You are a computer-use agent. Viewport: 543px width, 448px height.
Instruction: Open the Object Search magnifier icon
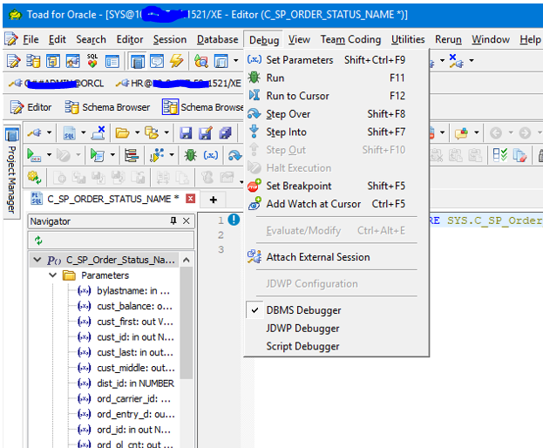click(201, 61)
